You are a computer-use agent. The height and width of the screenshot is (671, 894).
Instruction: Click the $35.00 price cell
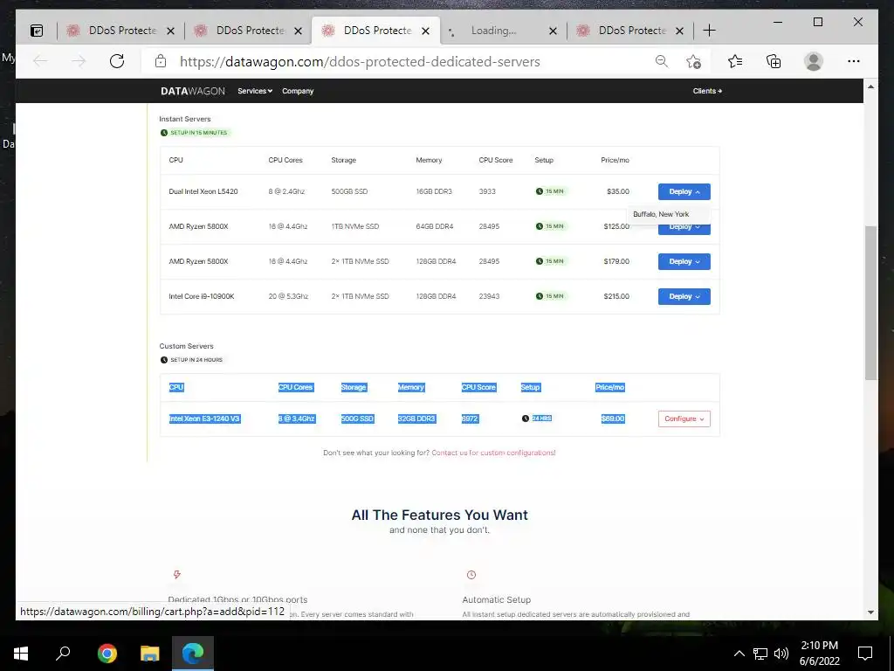[x=618, y=191]
